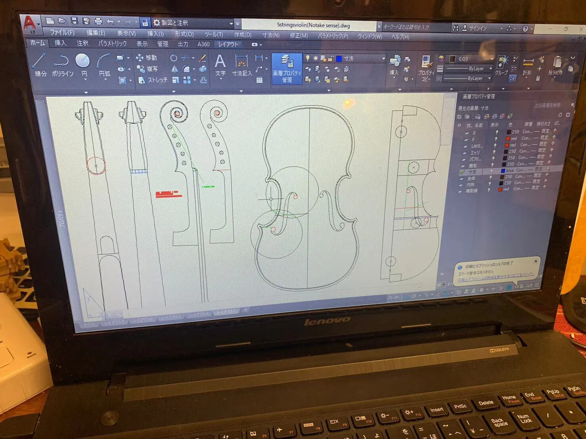Click the print icon in quick access toolbar
Image resolution: width=586 pixels, height=439 pixels.
coord(98,21)
